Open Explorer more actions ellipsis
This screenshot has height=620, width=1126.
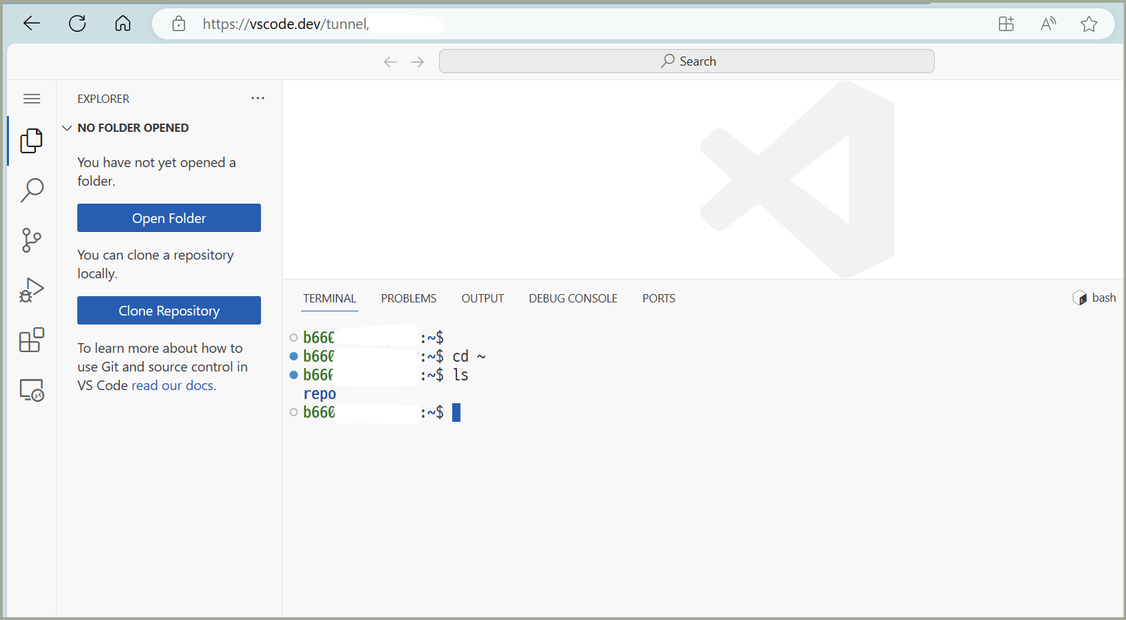click(x=258, y=98)
